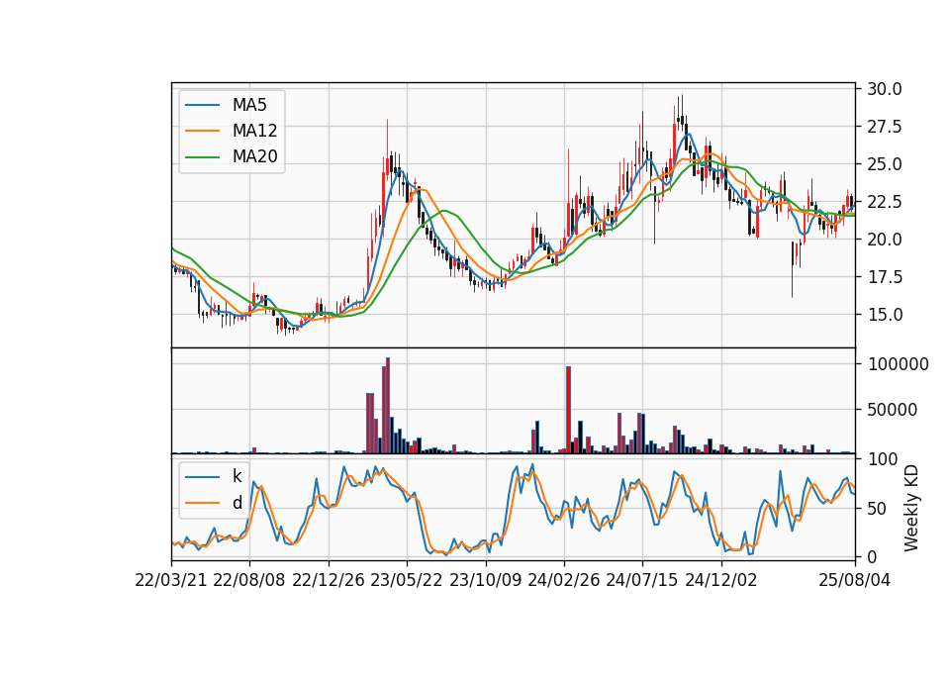Click the date label 23/10/09

tap(485, 580)
